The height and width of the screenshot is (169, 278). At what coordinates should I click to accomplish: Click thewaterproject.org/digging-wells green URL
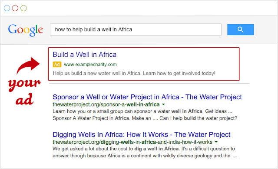[132, 142]
